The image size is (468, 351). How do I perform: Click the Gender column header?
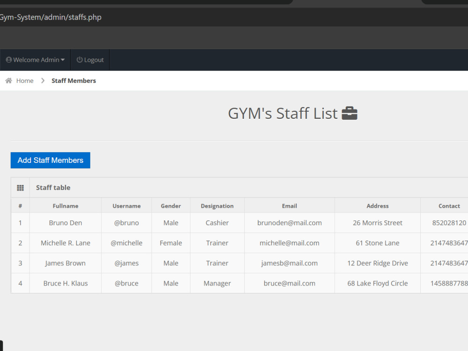171,206
